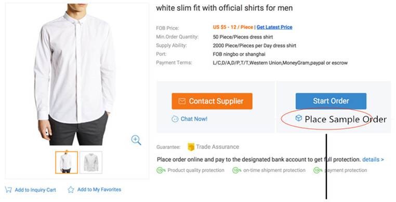
Task: Click the shopping cart icon for Inquiry Cart
Action: 8,190
